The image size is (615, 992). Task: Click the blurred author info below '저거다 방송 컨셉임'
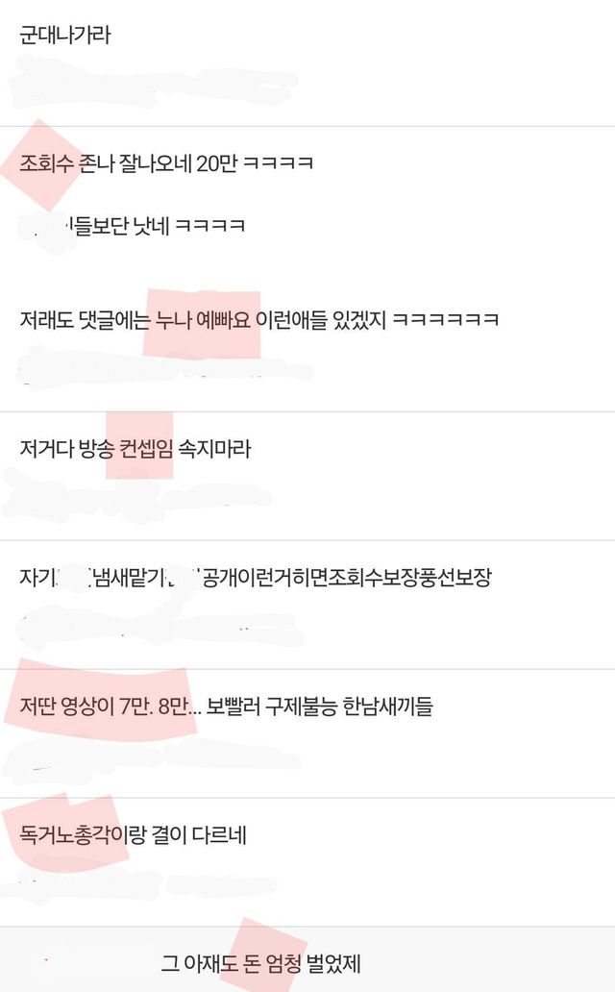[136, 497]
